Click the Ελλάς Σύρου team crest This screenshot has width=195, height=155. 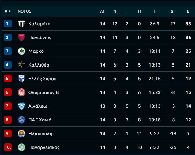pos(21,79)
